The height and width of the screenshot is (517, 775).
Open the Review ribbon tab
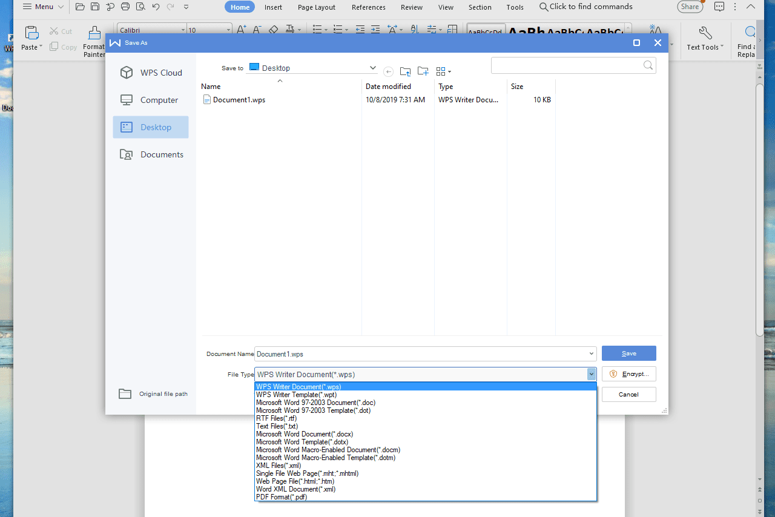pos(412,7)
